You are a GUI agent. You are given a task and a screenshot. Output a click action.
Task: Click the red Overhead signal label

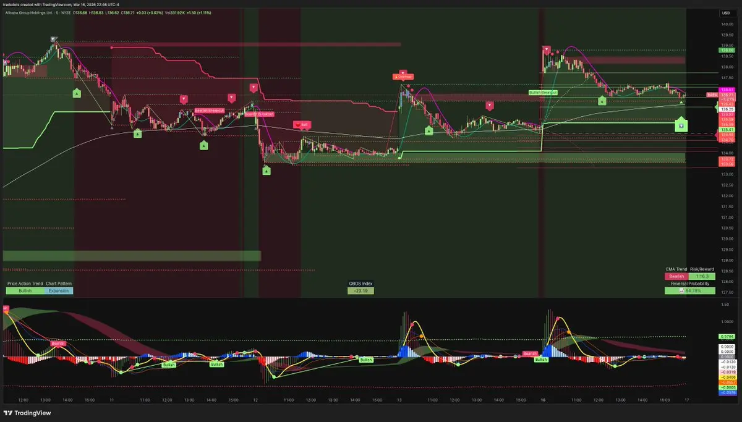coord(403,77)
